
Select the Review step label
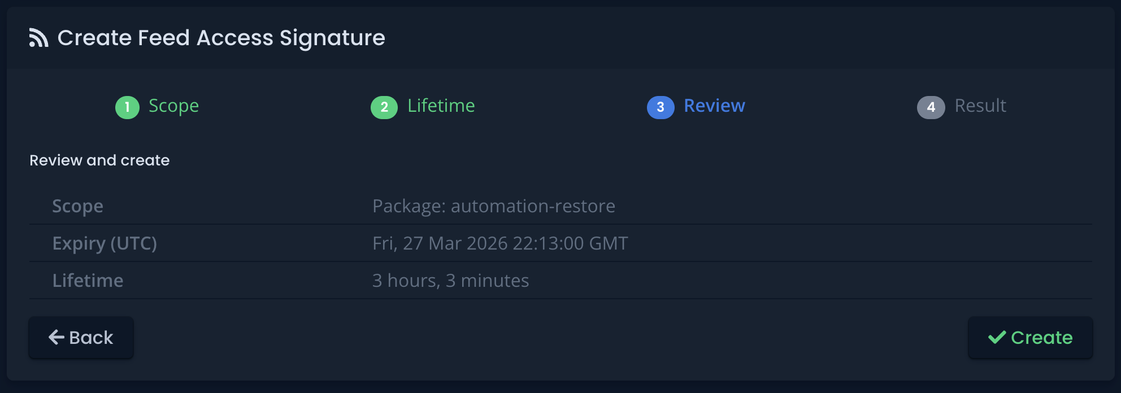pyautogui.click(x=714, y=106)
